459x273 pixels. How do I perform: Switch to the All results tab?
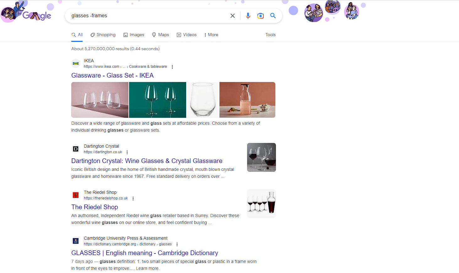[x=77, y=35]
